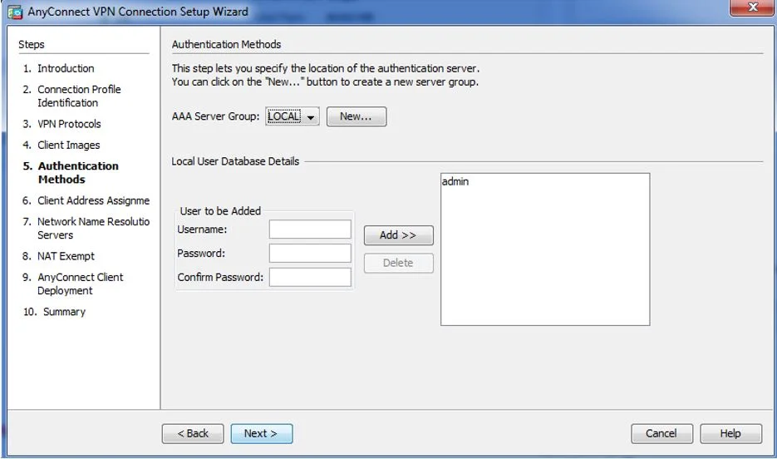
Task: Close the wizard window
Action: tap(753, 7)
